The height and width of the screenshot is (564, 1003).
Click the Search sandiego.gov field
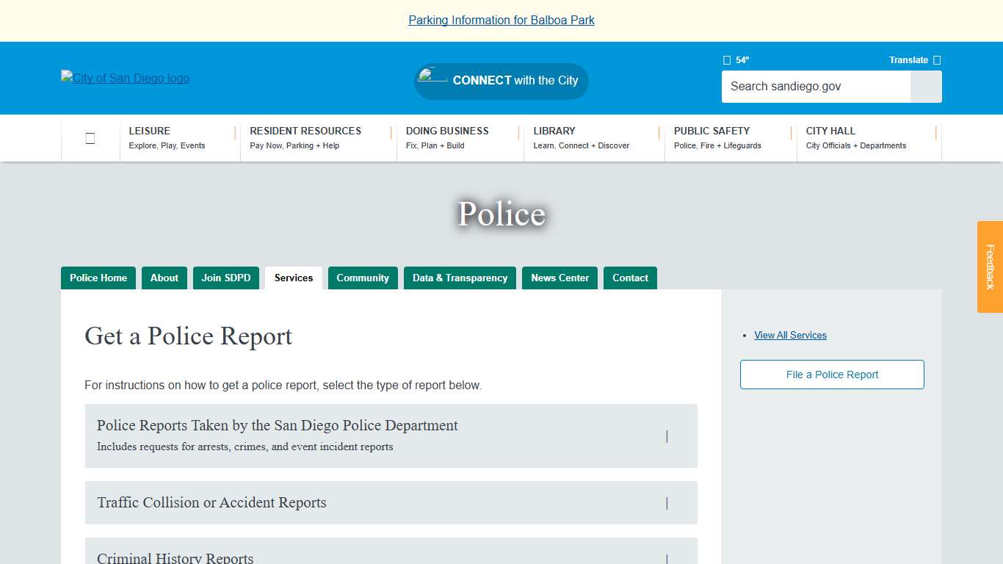[815, 87]
